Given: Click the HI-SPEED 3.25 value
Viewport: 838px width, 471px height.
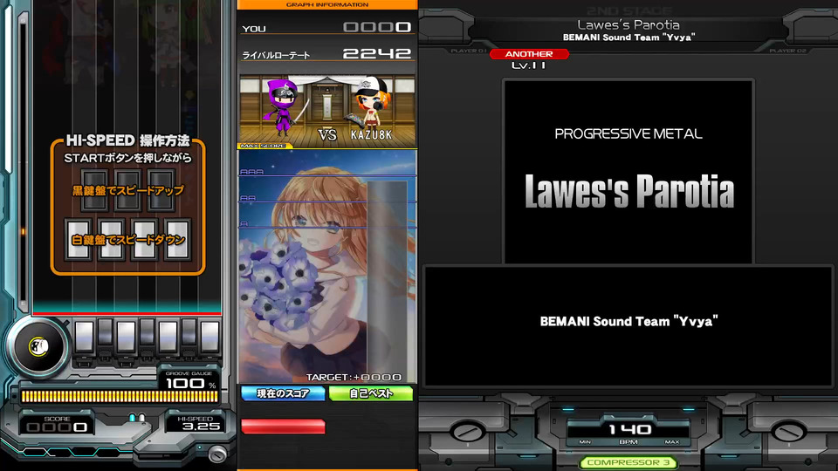Looking at the screenshot, I should pos(201,427).
